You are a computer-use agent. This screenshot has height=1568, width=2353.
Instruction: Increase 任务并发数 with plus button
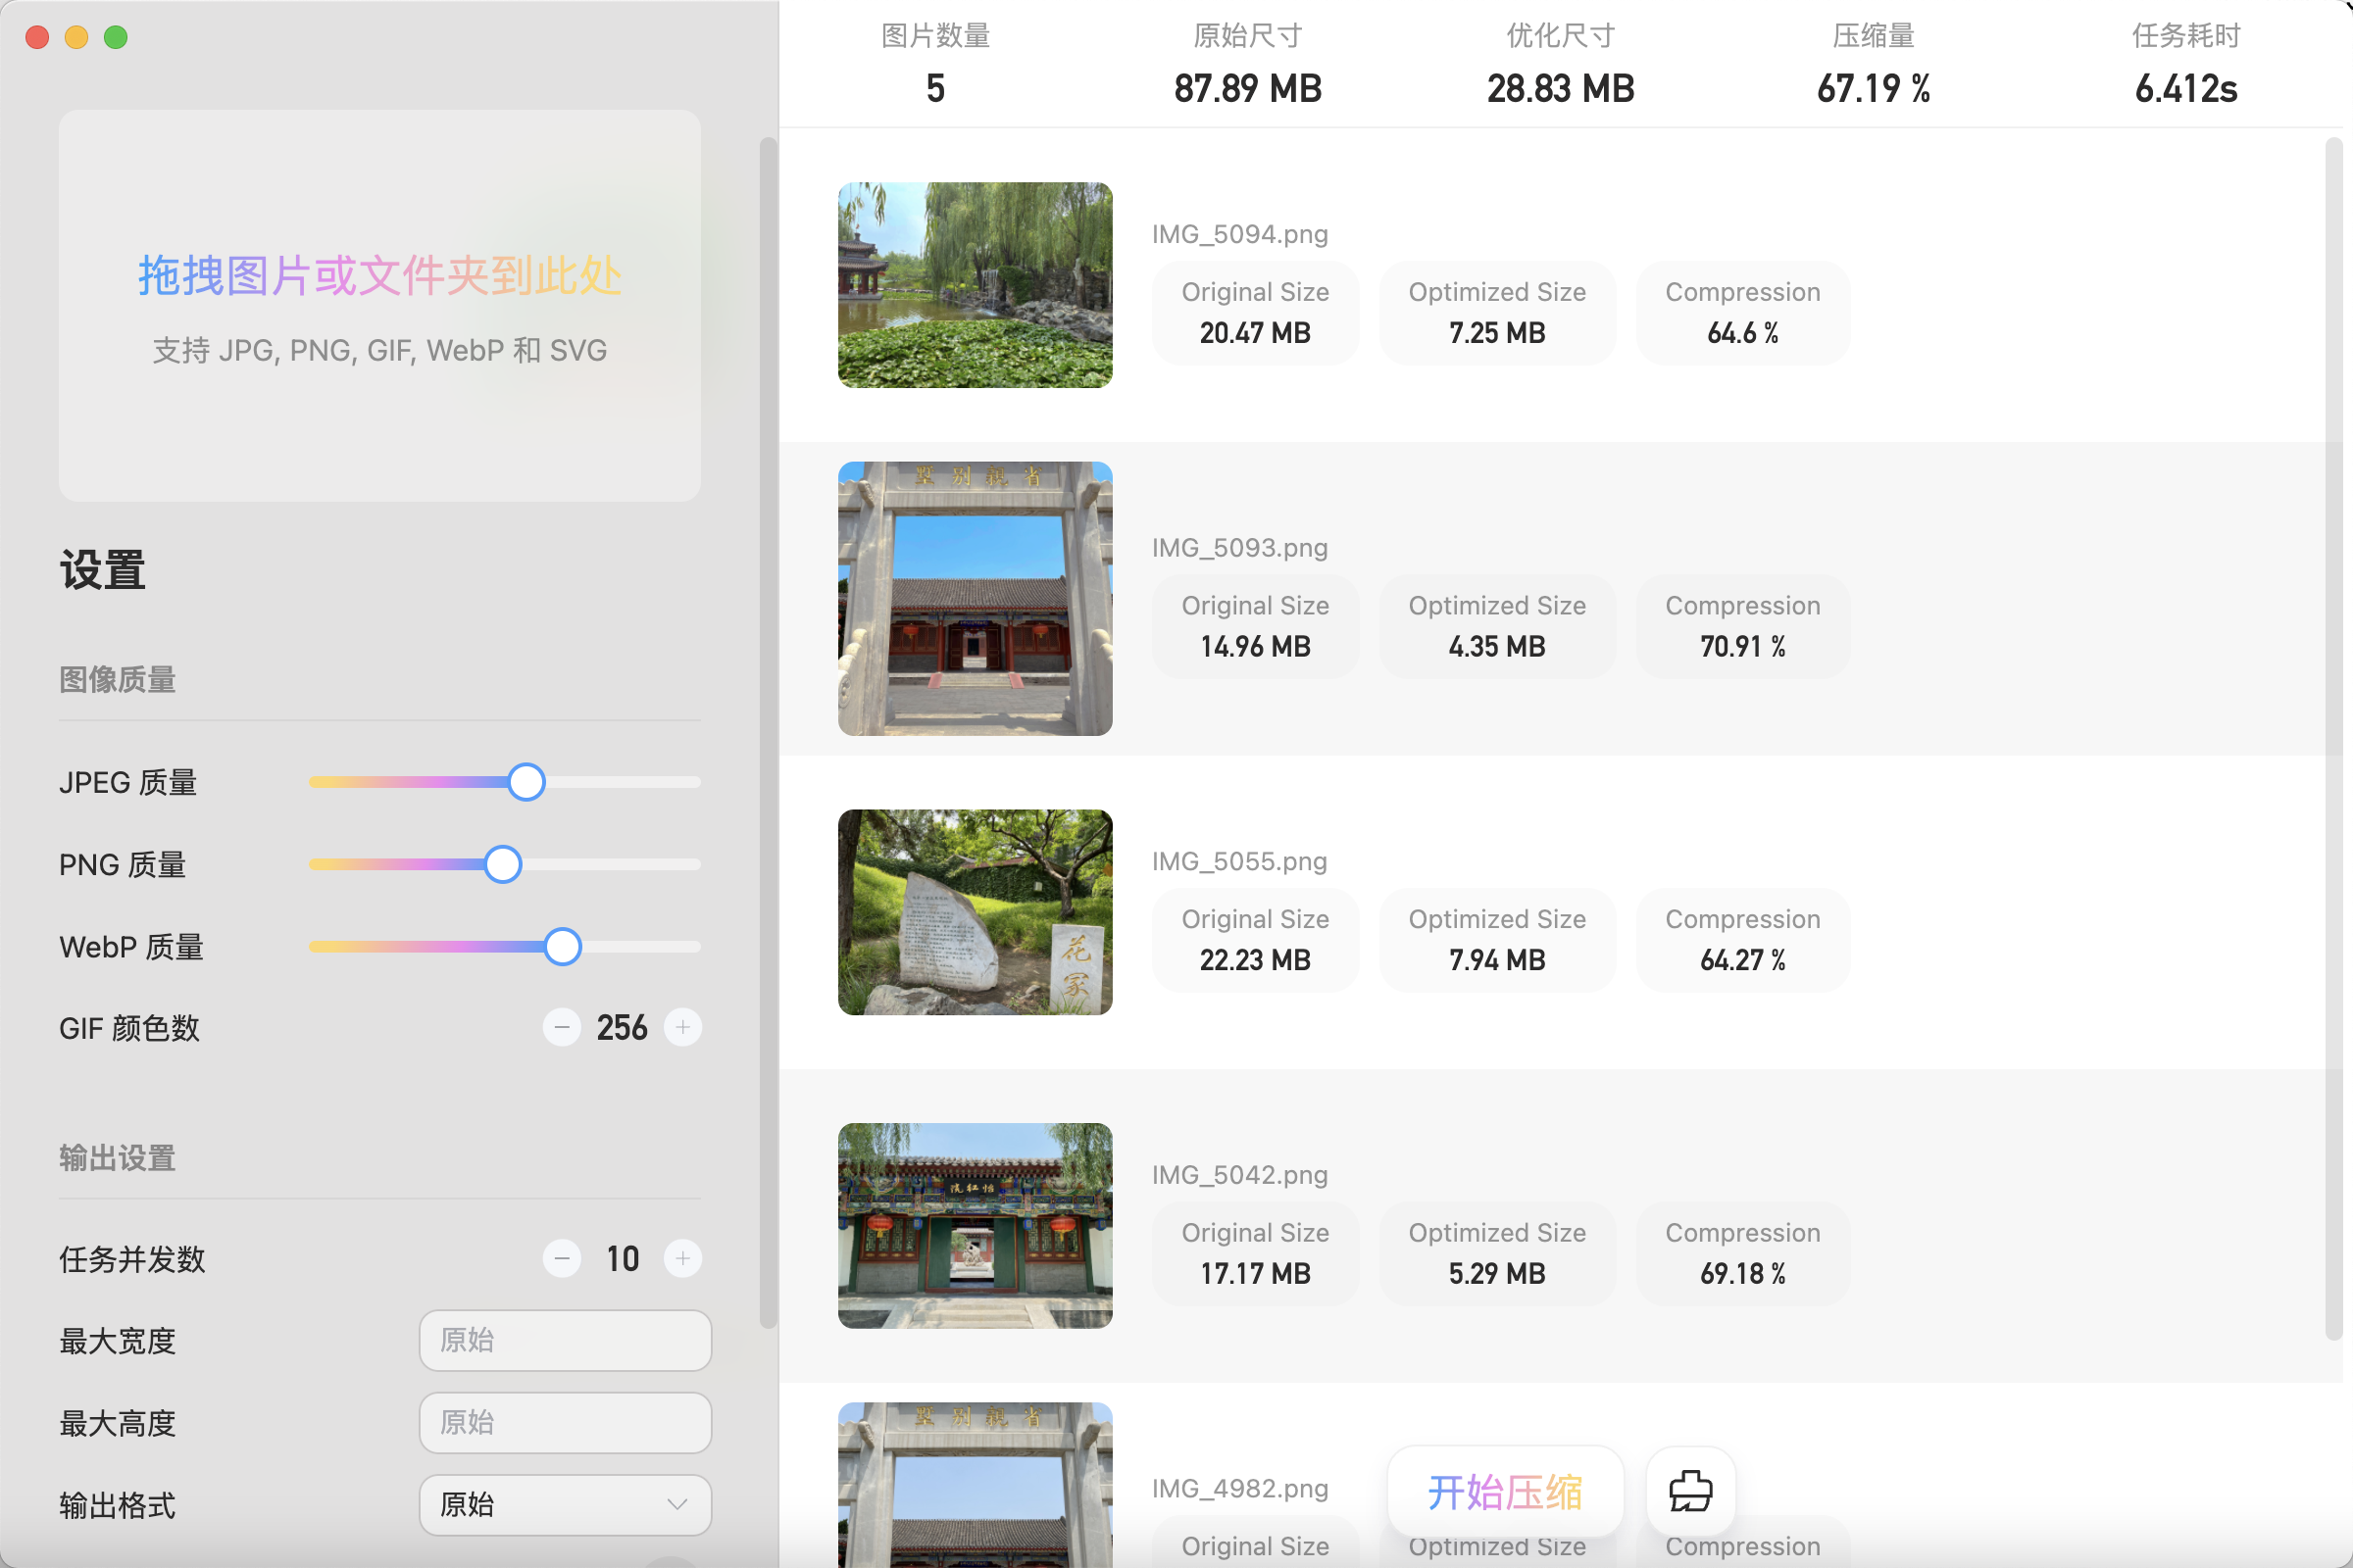pos(682,1258)
